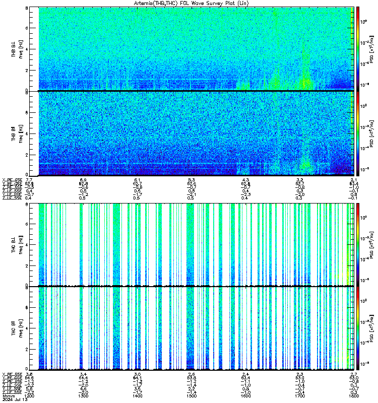Image resolution: width=378 pixels, height=403 pixels.
Task: Click the THB X_RE_GSE value 2.1
Action: pyautogui.click(x=354, y=180)
